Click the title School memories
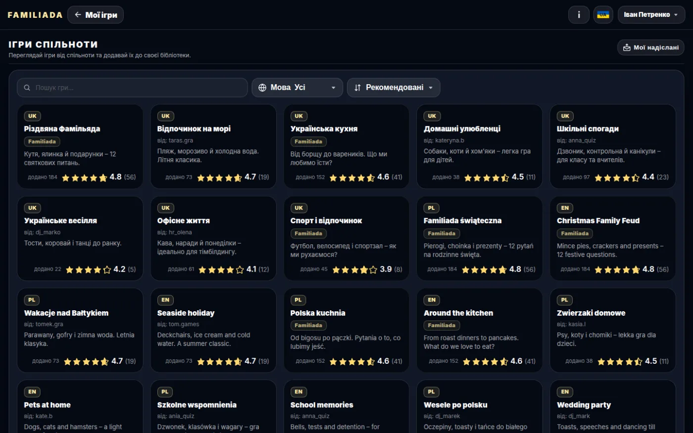693x433 pixels. pos(322,405)
